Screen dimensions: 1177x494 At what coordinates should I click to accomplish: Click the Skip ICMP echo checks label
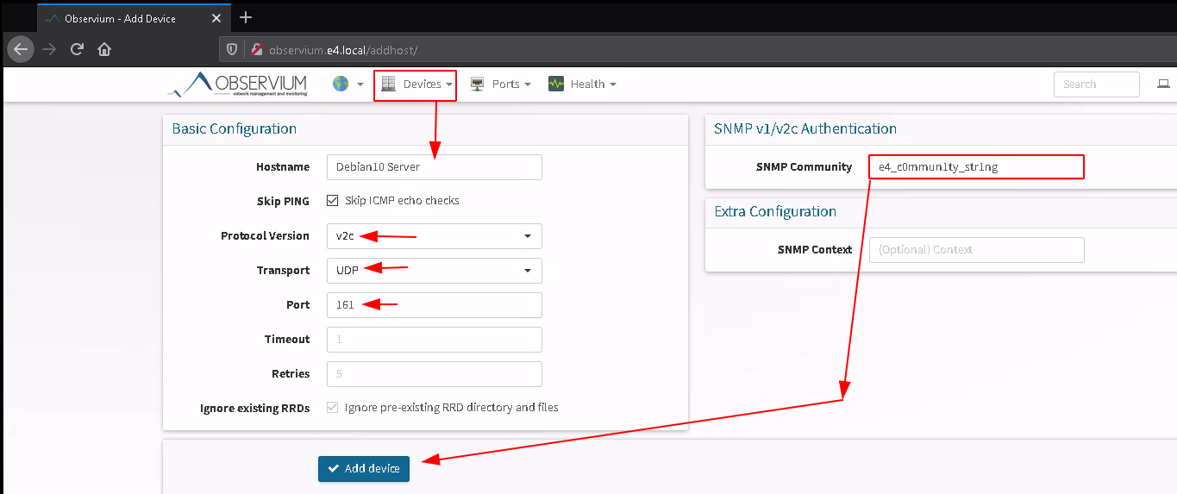(x=402, y=201)
